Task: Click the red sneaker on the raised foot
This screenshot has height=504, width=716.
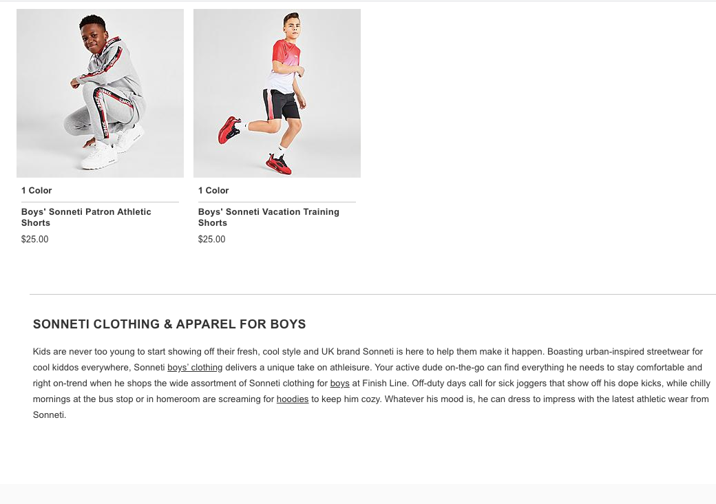Action: (x=229, y=129)
